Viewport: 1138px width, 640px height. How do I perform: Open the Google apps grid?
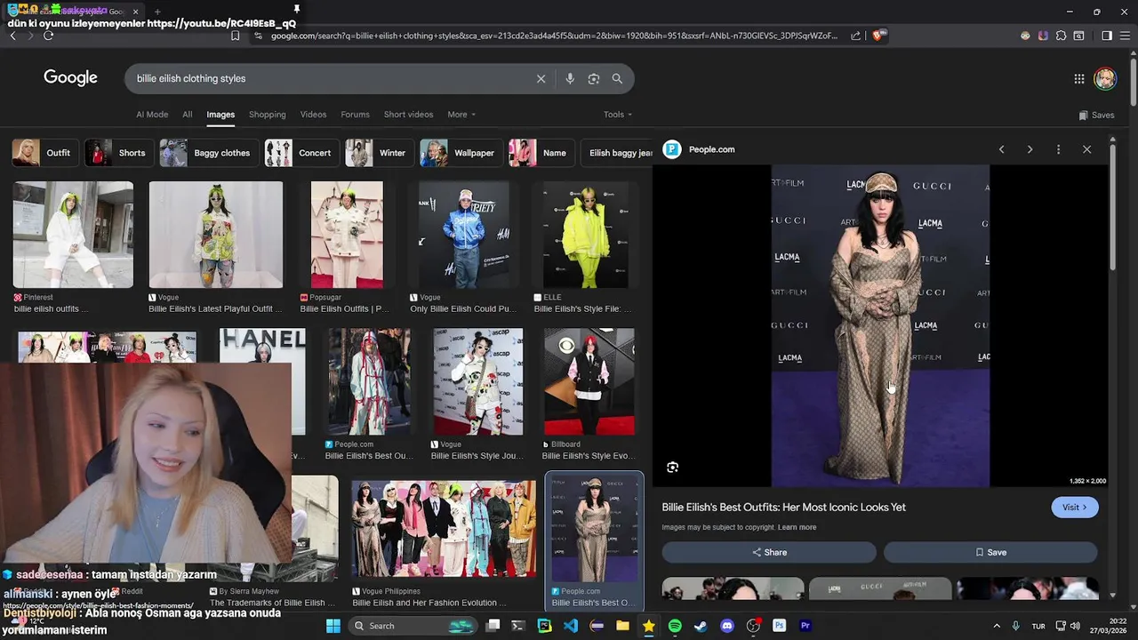point(1079,78)
